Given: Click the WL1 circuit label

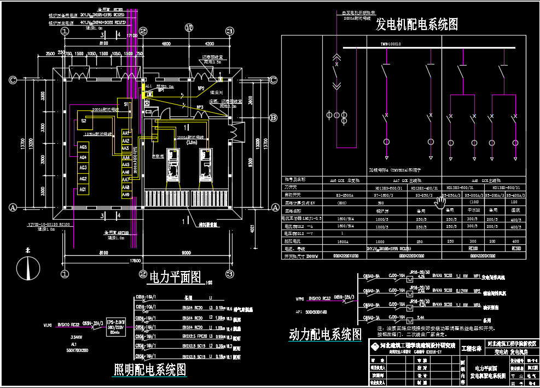Looking at the screenshot, I should pyautogui.click(x=229, y=357).
